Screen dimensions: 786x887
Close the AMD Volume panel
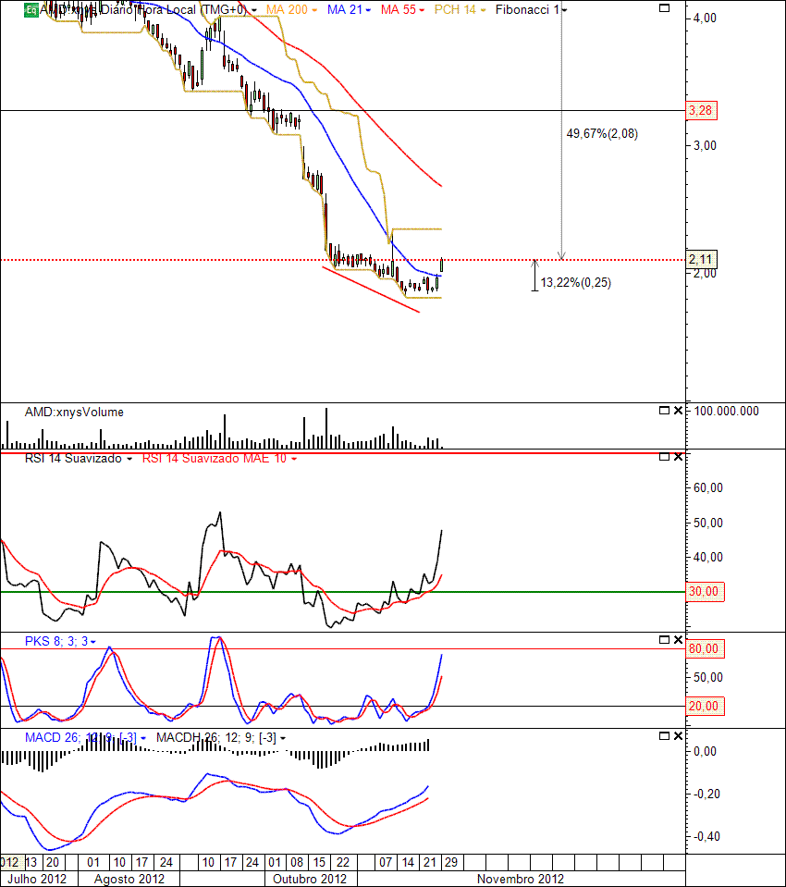[x=678, y=411]
